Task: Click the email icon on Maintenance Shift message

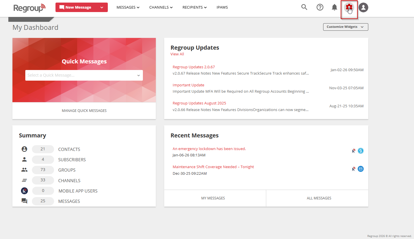Action: click(361, 169)
